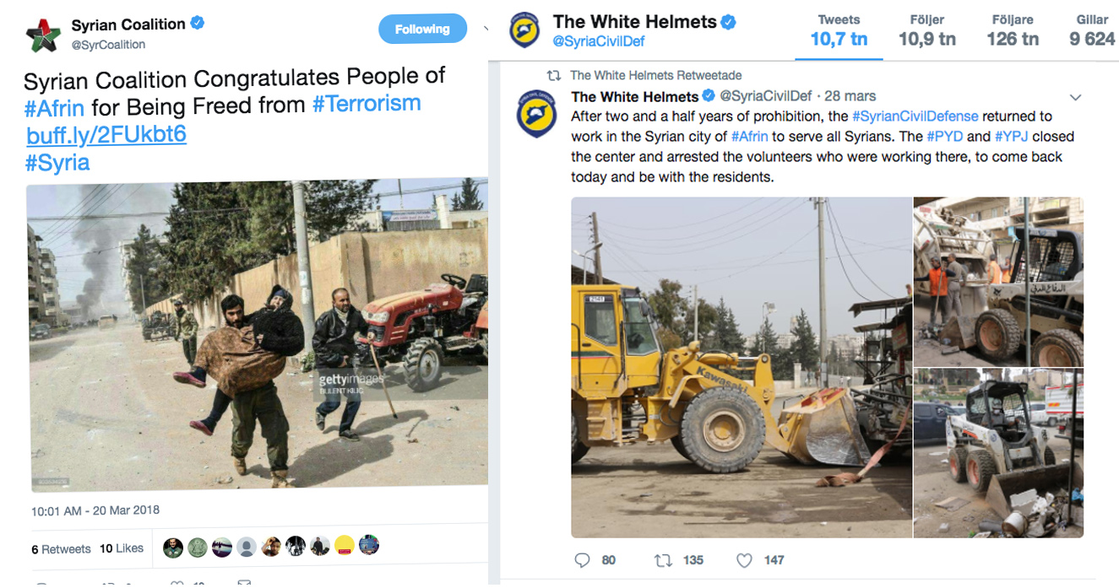This screenshot has width=1119, height=588.
Task: Like the White Helmets tweet using the heart icon
Action: pyautogui.click(x=744, y=559)
